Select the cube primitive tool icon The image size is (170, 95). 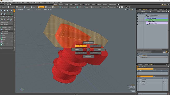pyautogui.click(x=2, y=11)
